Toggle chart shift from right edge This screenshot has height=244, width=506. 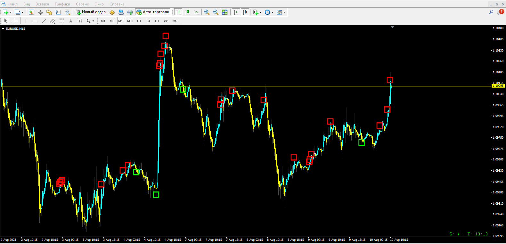pyautogui.click(x=245, y=12)
